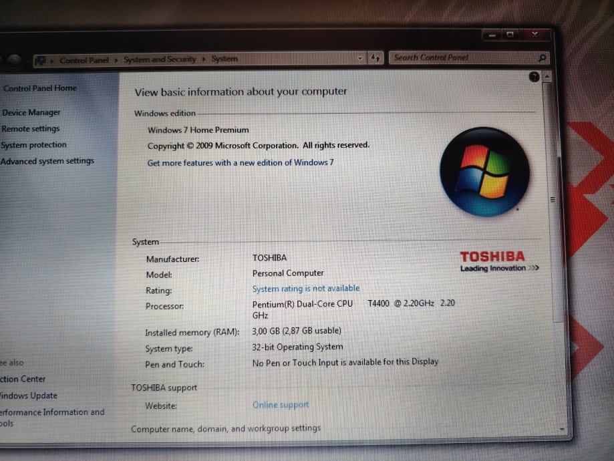Click the Installed memory (RAM) label

pyautogui.click(x=192, y=333)
